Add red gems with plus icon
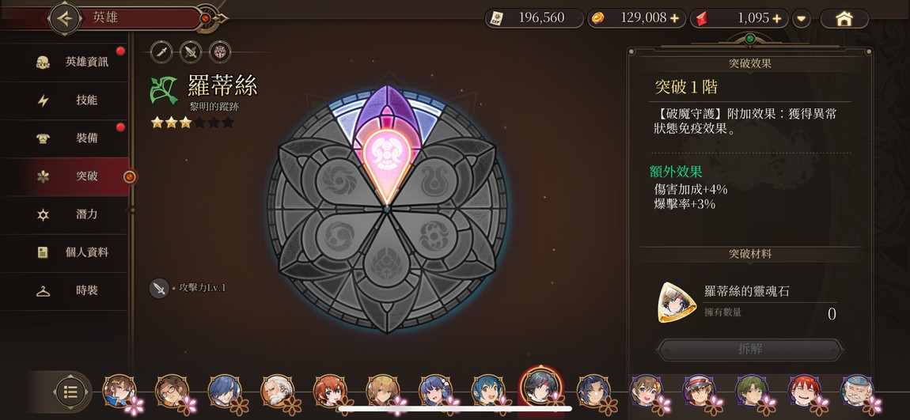The width and height of the screenshot is (910, 420). [x=777, y=18]
